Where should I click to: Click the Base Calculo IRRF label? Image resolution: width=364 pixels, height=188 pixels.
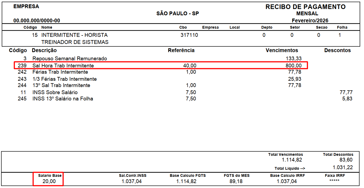(x=288, y=175)
